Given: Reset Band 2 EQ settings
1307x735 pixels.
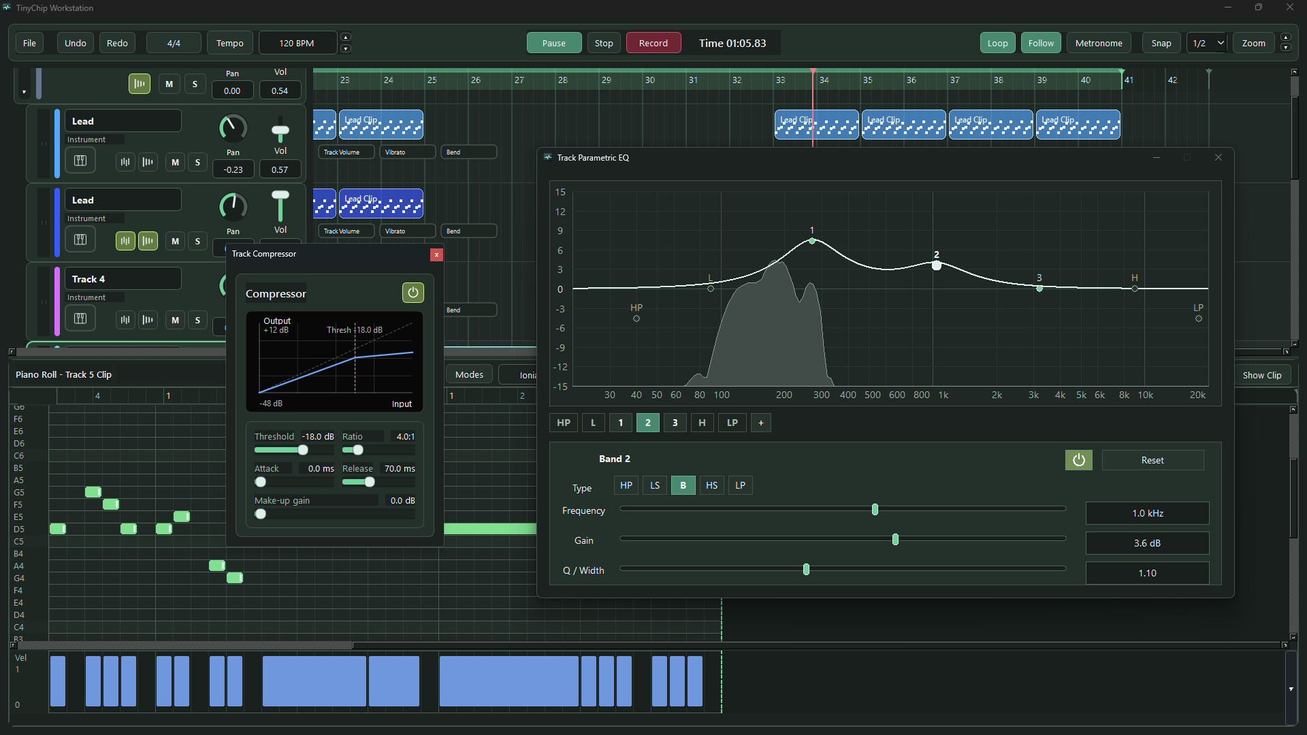Looking at the screenshot, I should [1152, 460].
